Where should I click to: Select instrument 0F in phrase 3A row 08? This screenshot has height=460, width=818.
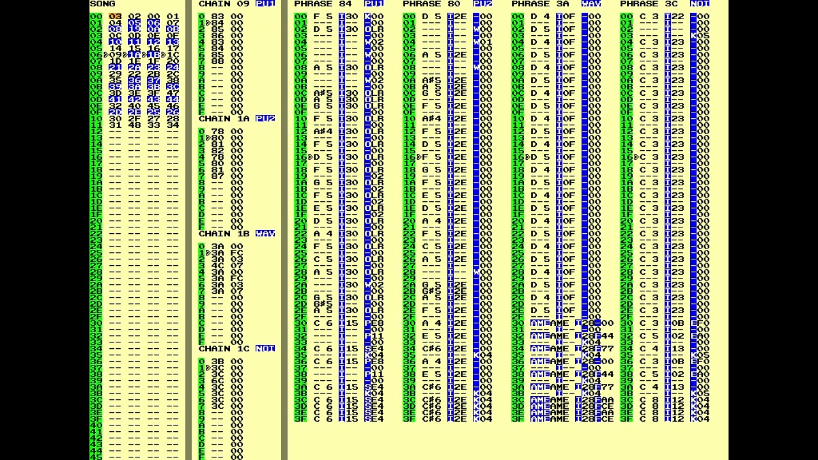point(569,68)
